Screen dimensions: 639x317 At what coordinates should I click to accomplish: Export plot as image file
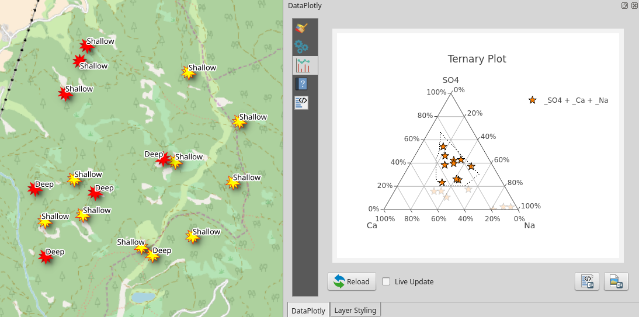[x=616, y=281]
